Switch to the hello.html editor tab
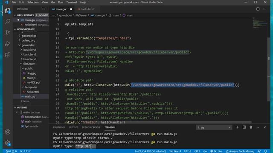Viewport: 273px width, 153px height. 87,9
